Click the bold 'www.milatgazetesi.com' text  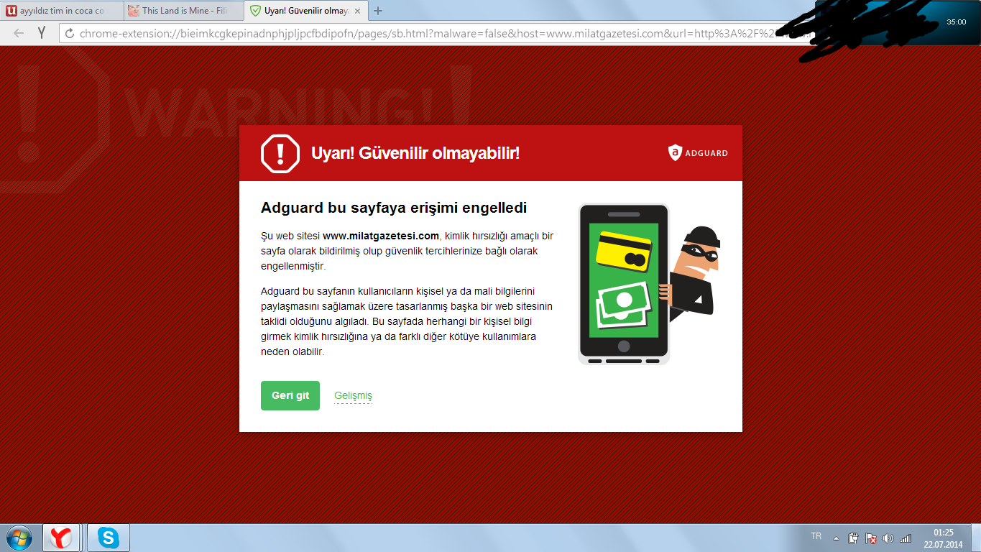pos(381,236)
